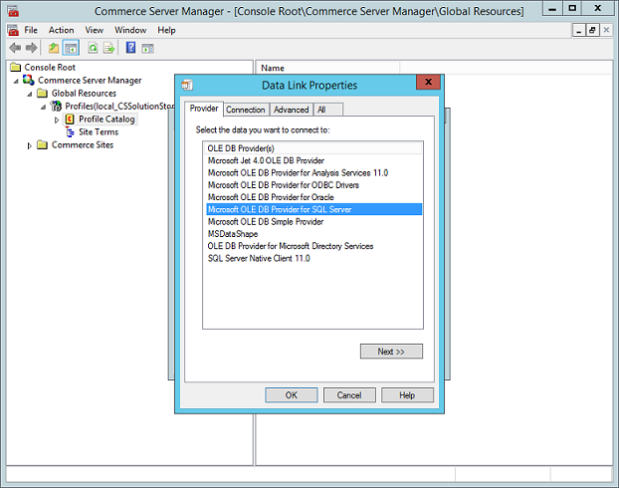Switch to the Connection tab

click(246, 110)
